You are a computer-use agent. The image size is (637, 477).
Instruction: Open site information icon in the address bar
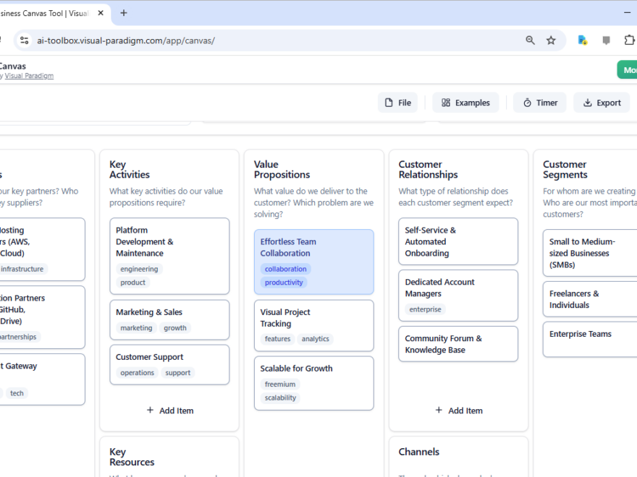click(24, 40)
